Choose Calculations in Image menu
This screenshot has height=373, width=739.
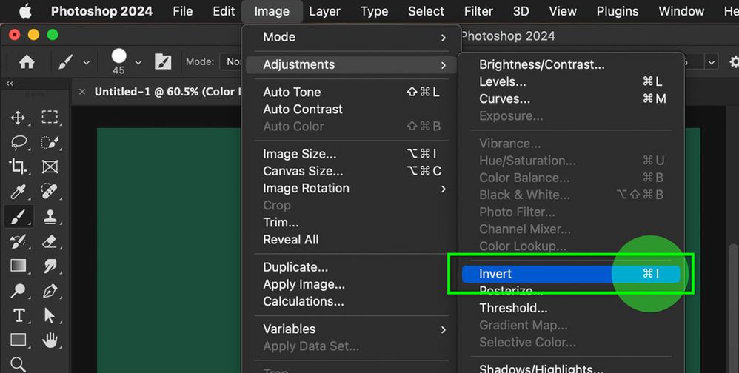pyautogui.click(x=352, y=301)
